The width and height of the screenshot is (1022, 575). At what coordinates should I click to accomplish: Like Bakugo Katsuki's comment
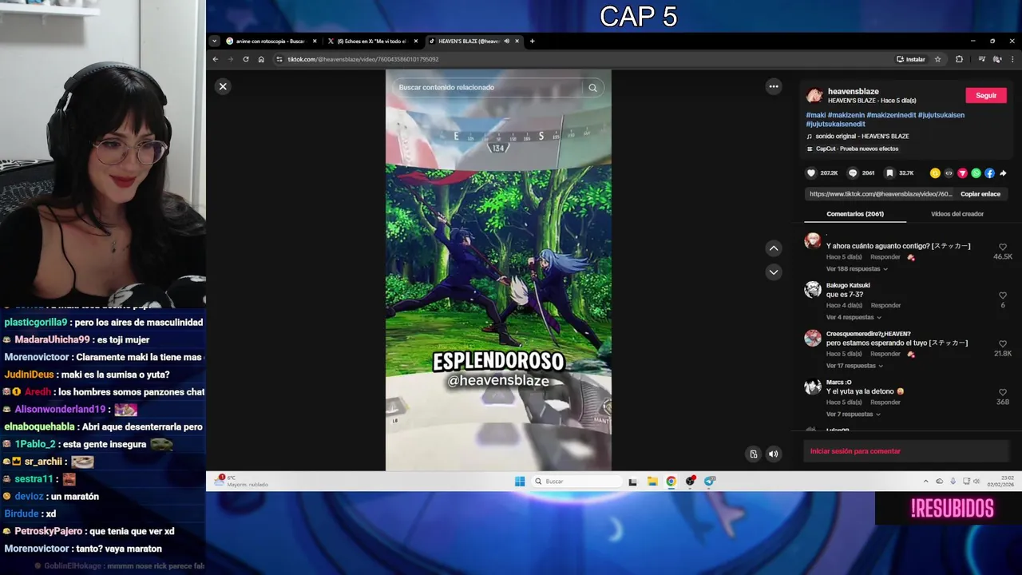(1003, 295)
